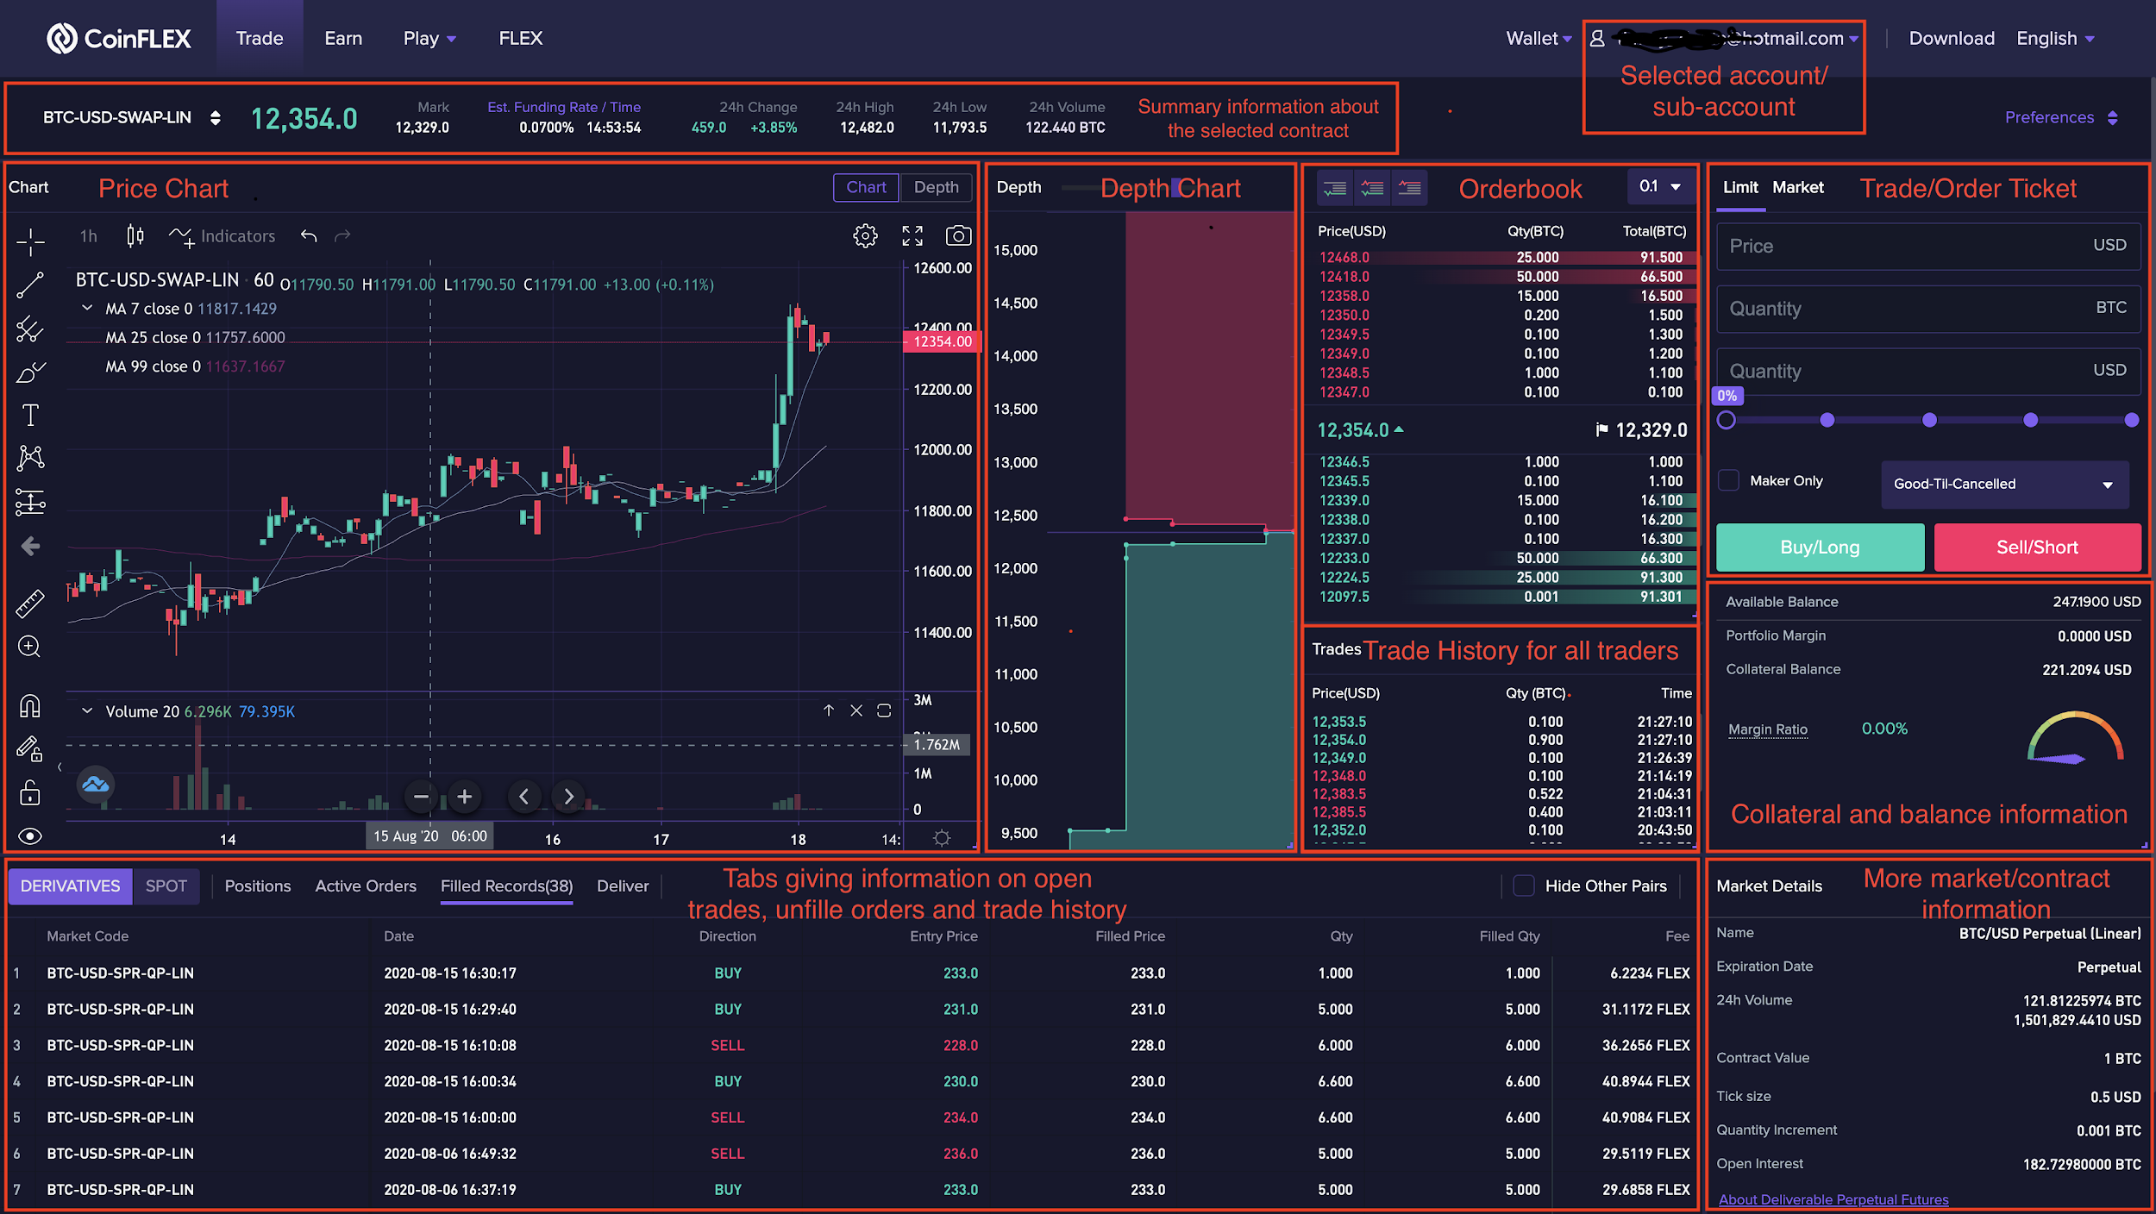Image resolution: width=2156 pixels, height=1214 pixels.
Task: Click the 50% quantity slider marker
Action: click(1929, 420)
